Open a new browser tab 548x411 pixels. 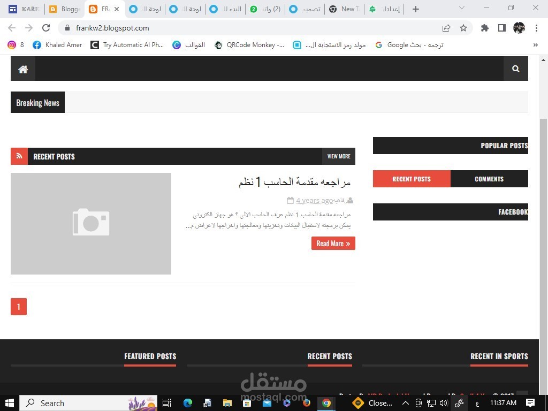415,9
